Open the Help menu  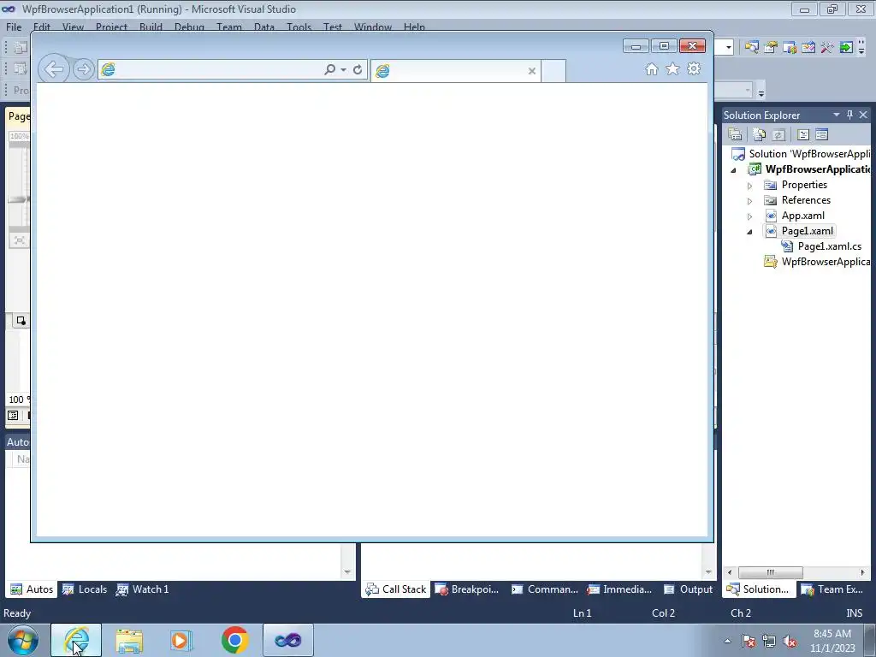[414, 27]
